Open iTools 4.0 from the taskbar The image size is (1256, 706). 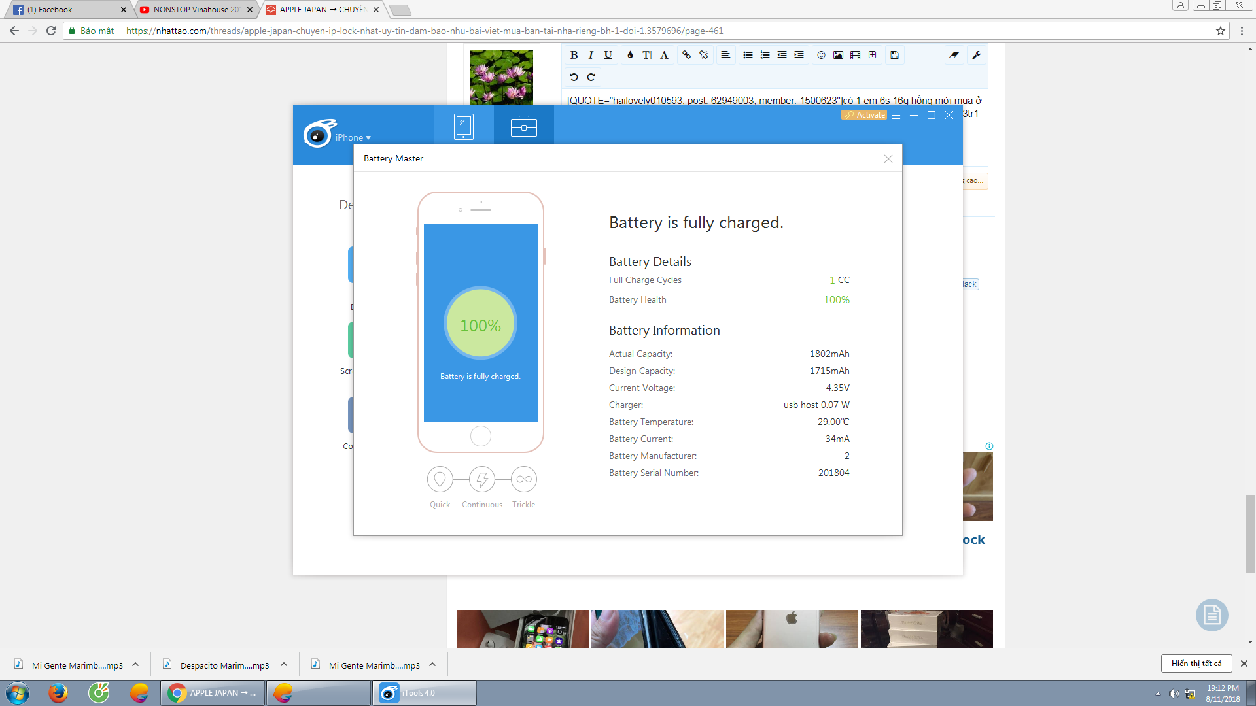coord(425,693)
